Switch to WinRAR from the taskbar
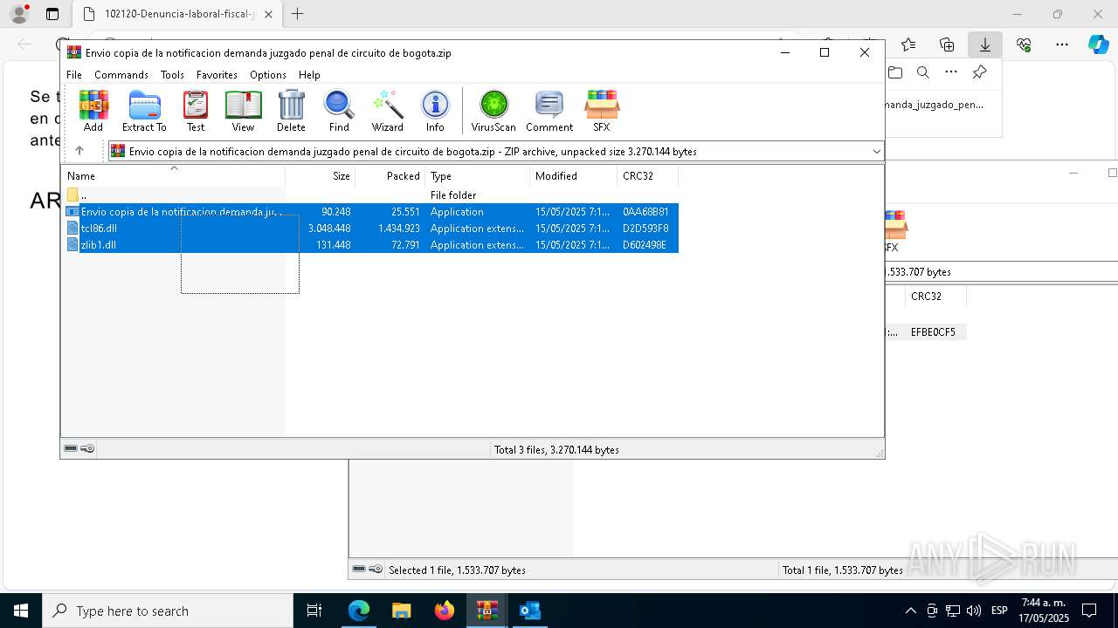Screen dimensions: 1118x628 click(x=487, y=611)
